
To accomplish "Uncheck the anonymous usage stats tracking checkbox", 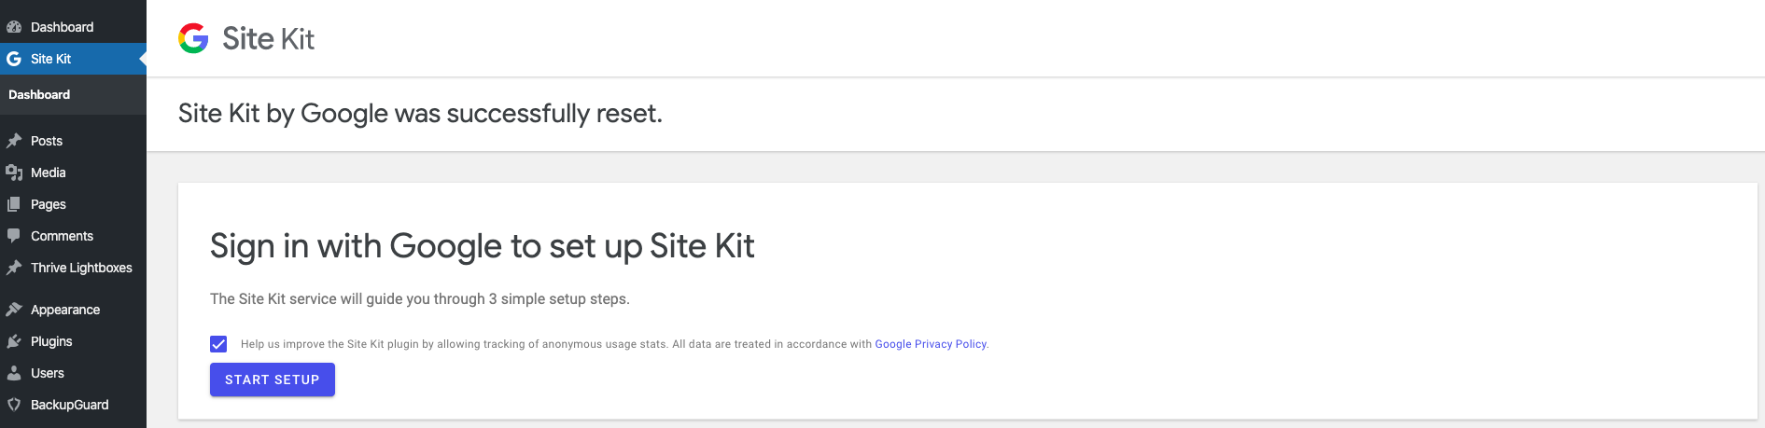I will pyautogui.click(x=218, y=344).
